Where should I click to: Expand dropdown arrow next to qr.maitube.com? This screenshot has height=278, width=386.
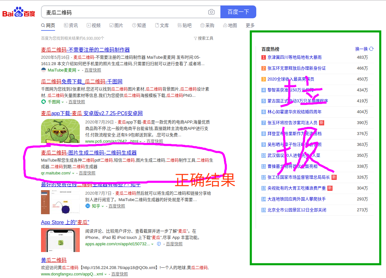[73, 173]
